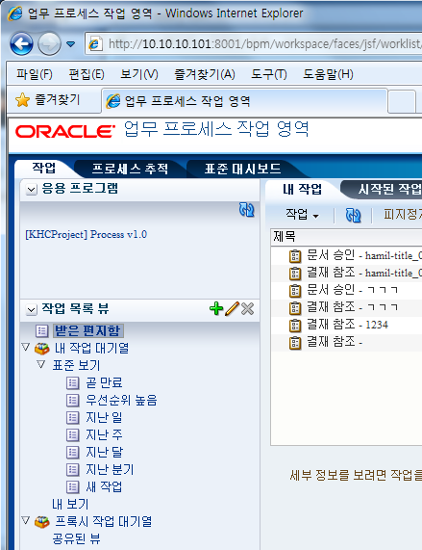This screenshot has width=422, height=550.
Task: Click the browser Back arrow button
Action: (x=22, y=44)
